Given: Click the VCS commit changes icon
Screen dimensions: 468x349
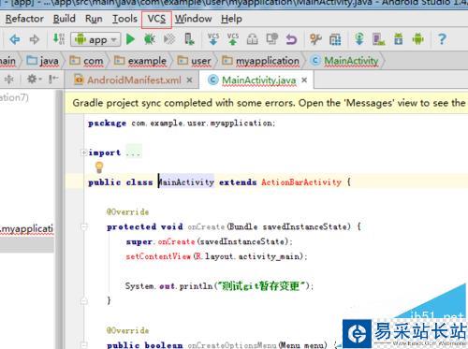Looking at the screenshot, I should click(233, 39).
